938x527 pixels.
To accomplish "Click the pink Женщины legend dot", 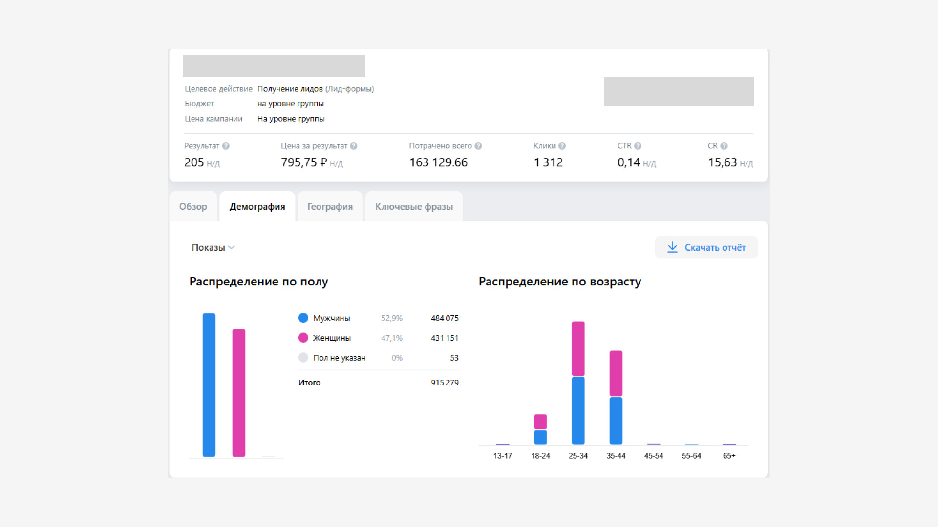I will (303, 338).
